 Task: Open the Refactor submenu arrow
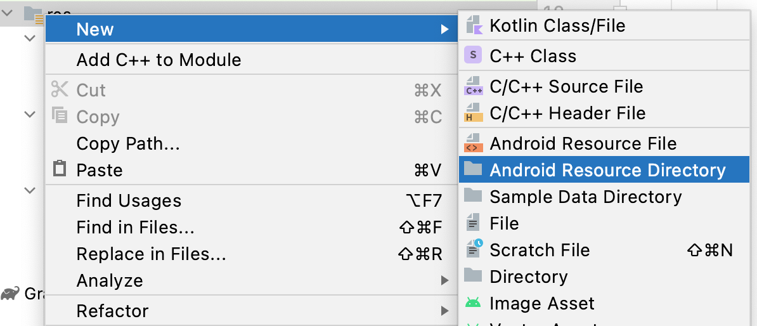tap(445, 311)
